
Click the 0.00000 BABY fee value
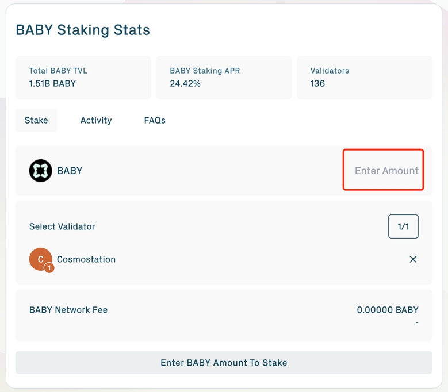(x=387, y=310)
